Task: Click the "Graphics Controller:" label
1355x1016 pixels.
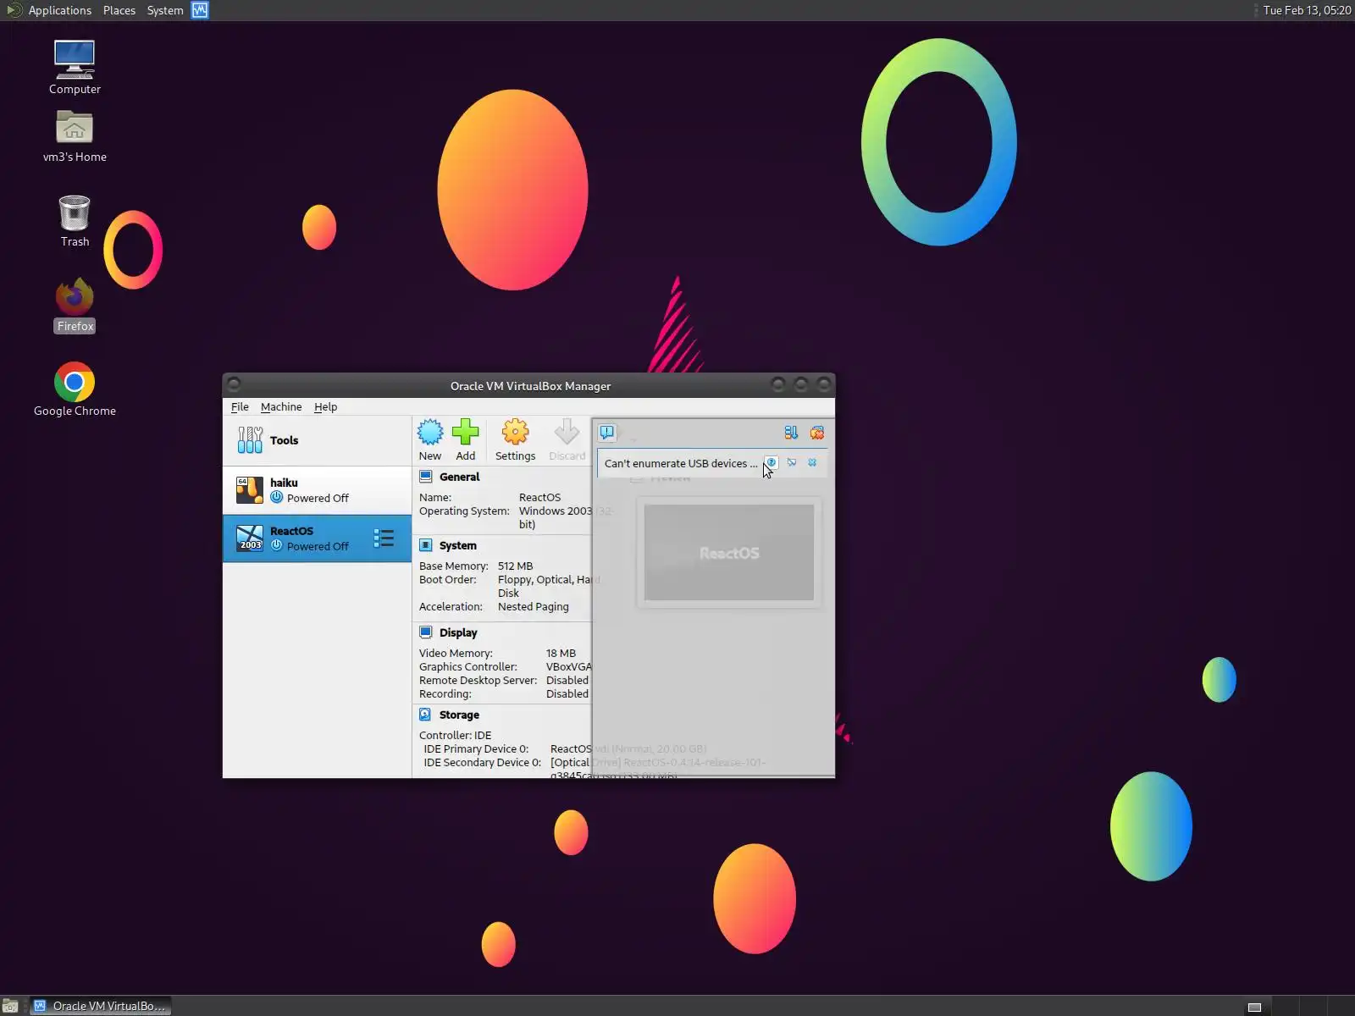Action: tap(468, 666)
